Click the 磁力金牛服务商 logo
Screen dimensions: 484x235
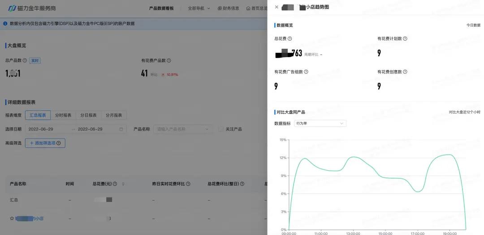pyautogui.click(x=32, y=8)
